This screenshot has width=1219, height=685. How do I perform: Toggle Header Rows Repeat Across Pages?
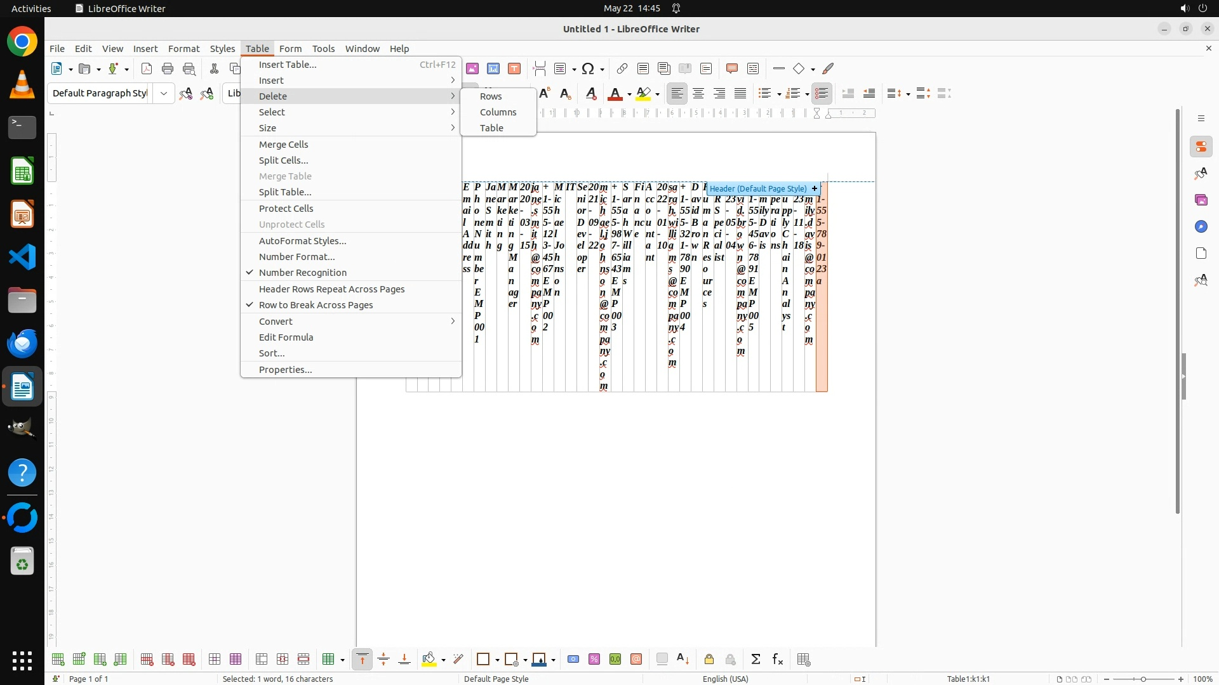[x=331, y=289]
